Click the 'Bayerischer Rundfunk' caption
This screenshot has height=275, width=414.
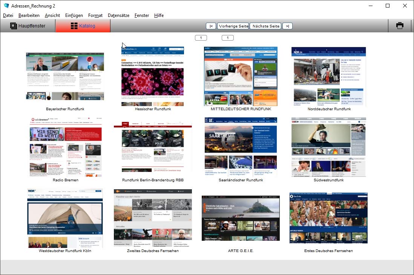click(x=65, y=109)
